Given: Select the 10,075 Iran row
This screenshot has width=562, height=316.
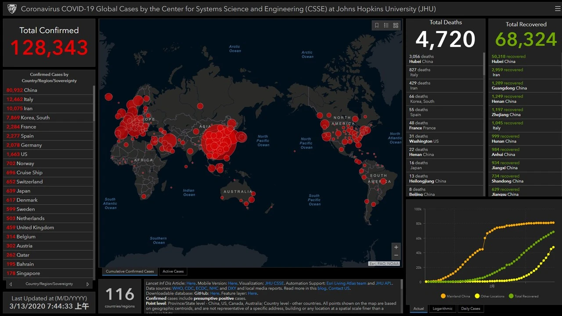Looking at the screenshot, I should [48, 108].
